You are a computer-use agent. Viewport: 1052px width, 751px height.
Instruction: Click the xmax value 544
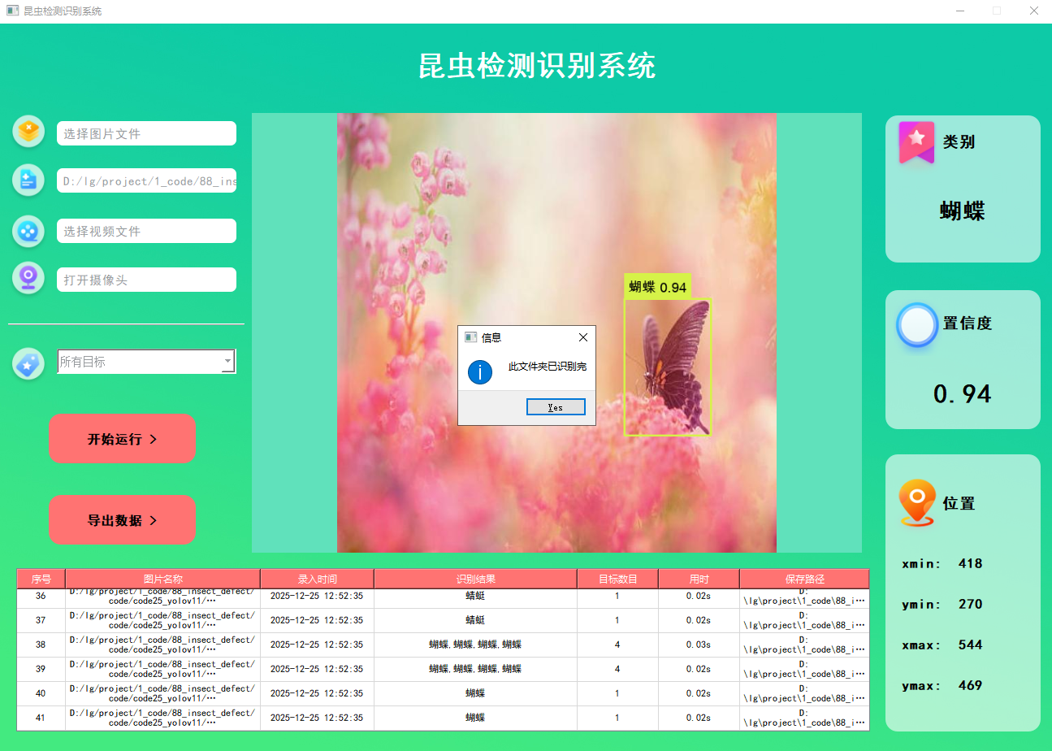(971, 645)
